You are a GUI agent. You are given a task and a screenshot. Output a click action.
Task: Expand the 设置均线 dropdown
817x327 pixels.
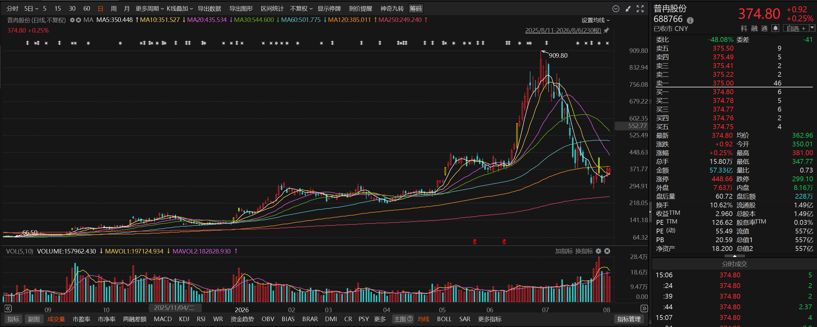595,20
